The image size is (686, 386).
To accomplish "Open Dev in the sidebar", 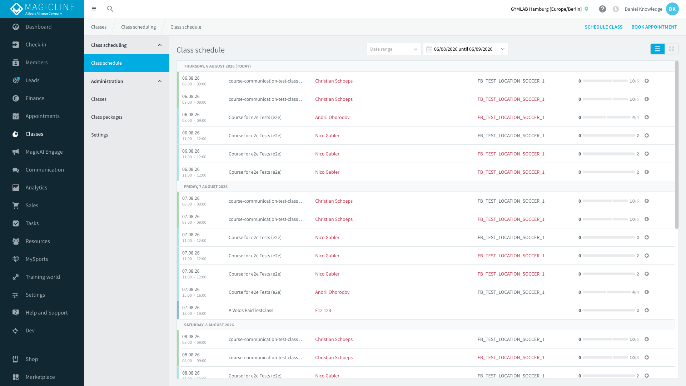I will [x=42, y=331].
